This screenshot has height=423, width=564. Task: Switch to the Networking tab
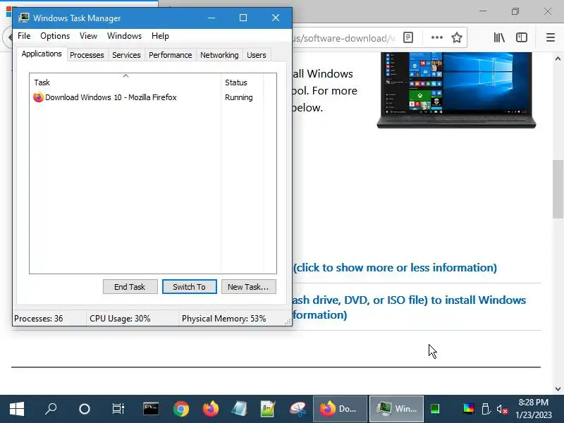[219, 55]
